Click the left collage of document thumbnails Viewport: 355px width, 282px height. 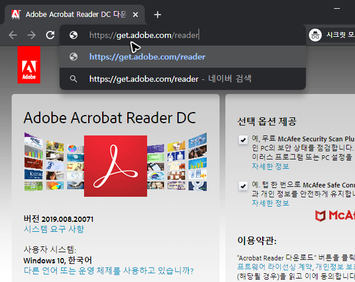tap(54, 161)
